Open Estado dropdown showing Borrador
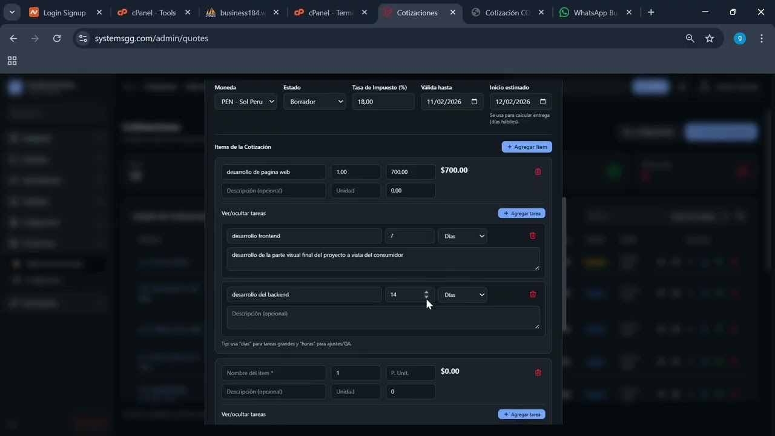Viewport: 775px width, 436px height. [314, 102]
